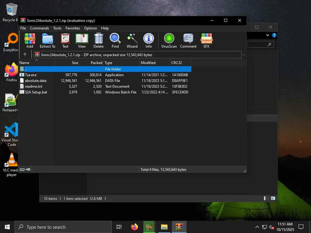Open the Notepad++ desktop shortcut
This screenshot has height=233, width=311.
(x=11, y=103)
